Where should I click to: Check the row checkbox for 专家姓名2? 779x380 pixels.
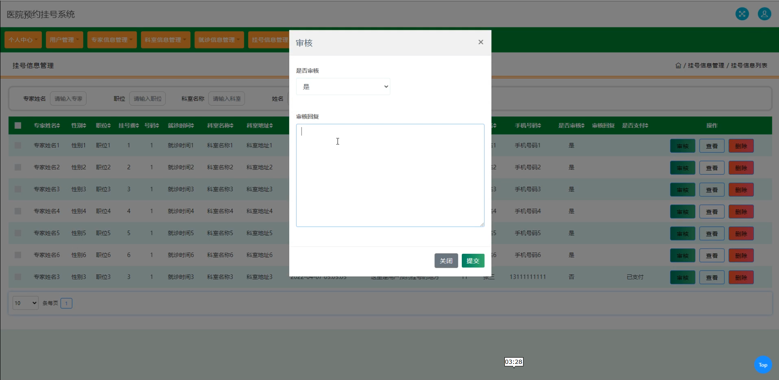(17, 167)
